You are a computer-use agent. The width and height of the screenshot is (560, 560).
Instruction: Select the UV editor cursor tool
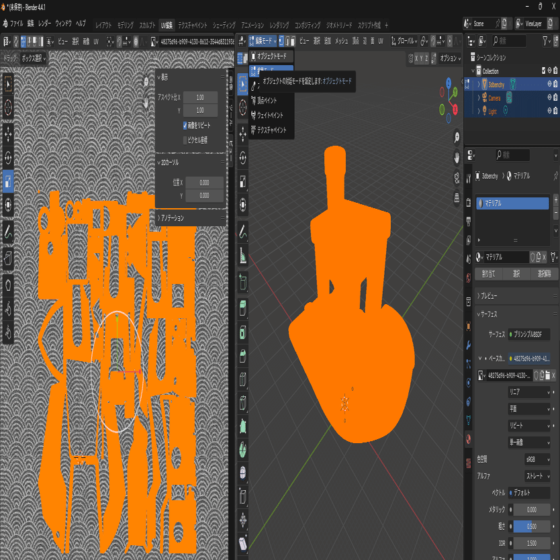click(x=8, y=107)
